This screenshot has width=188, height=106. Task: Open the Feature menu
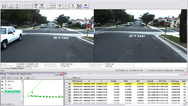click(7, 1)
